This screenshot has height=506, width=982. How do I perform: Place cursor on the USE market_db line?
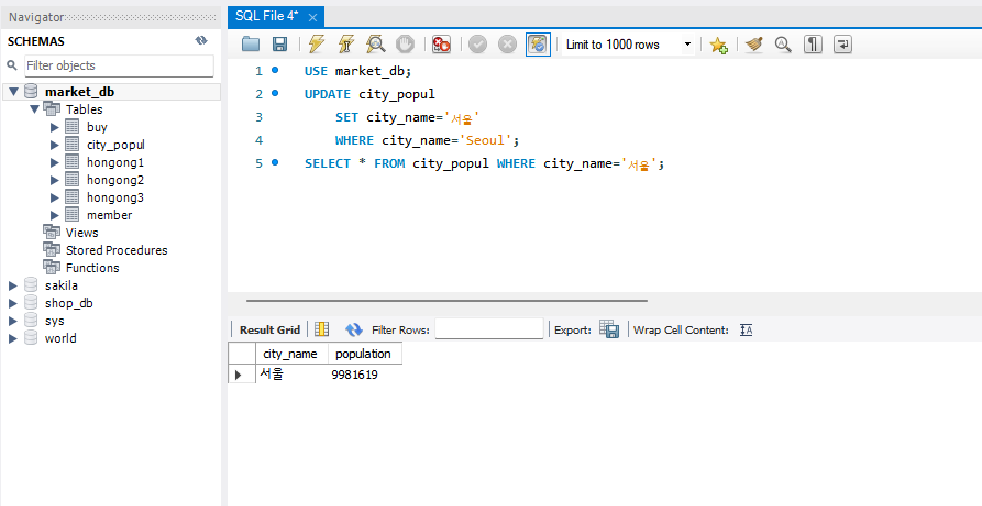click(x=357, y=71)
